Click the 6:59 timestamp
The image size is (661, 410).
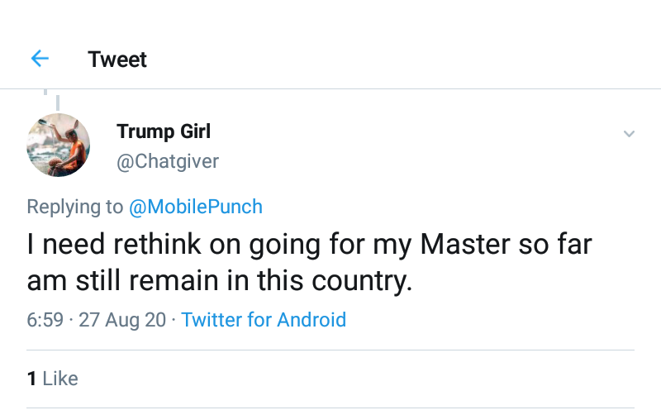tap(45, 320)
